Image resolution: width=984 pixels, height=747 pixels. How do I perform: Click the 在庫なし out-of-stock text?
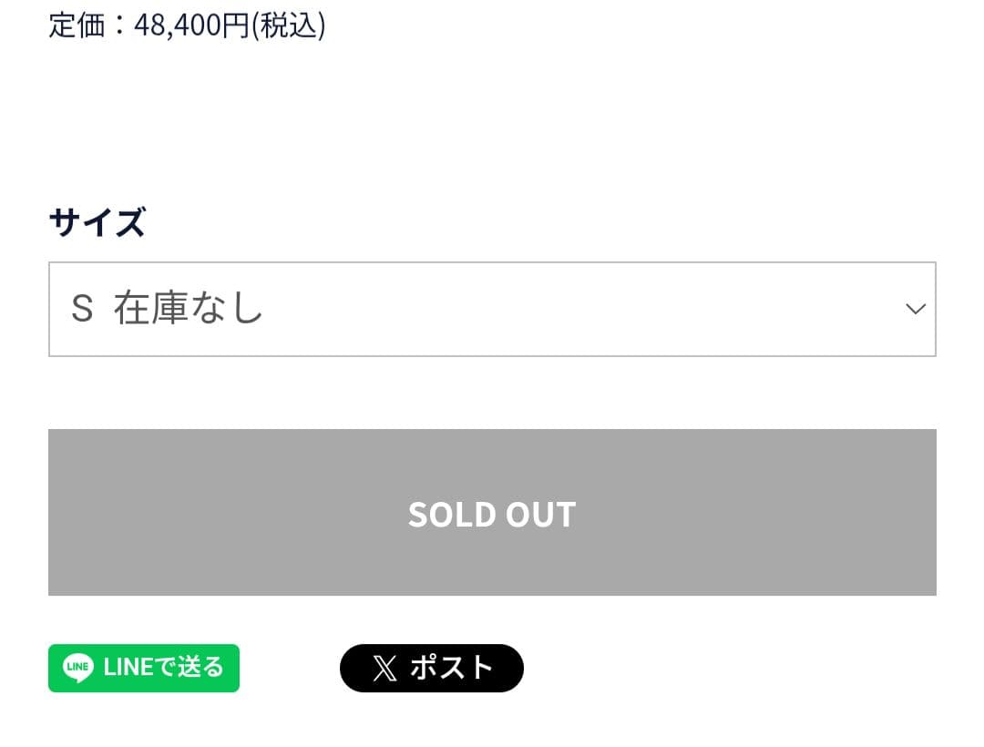pos(189,308)
